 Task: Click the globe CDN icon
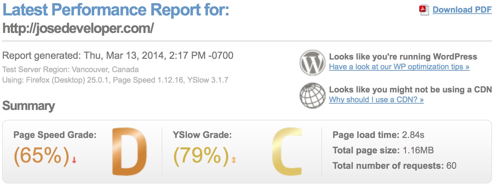313,95
